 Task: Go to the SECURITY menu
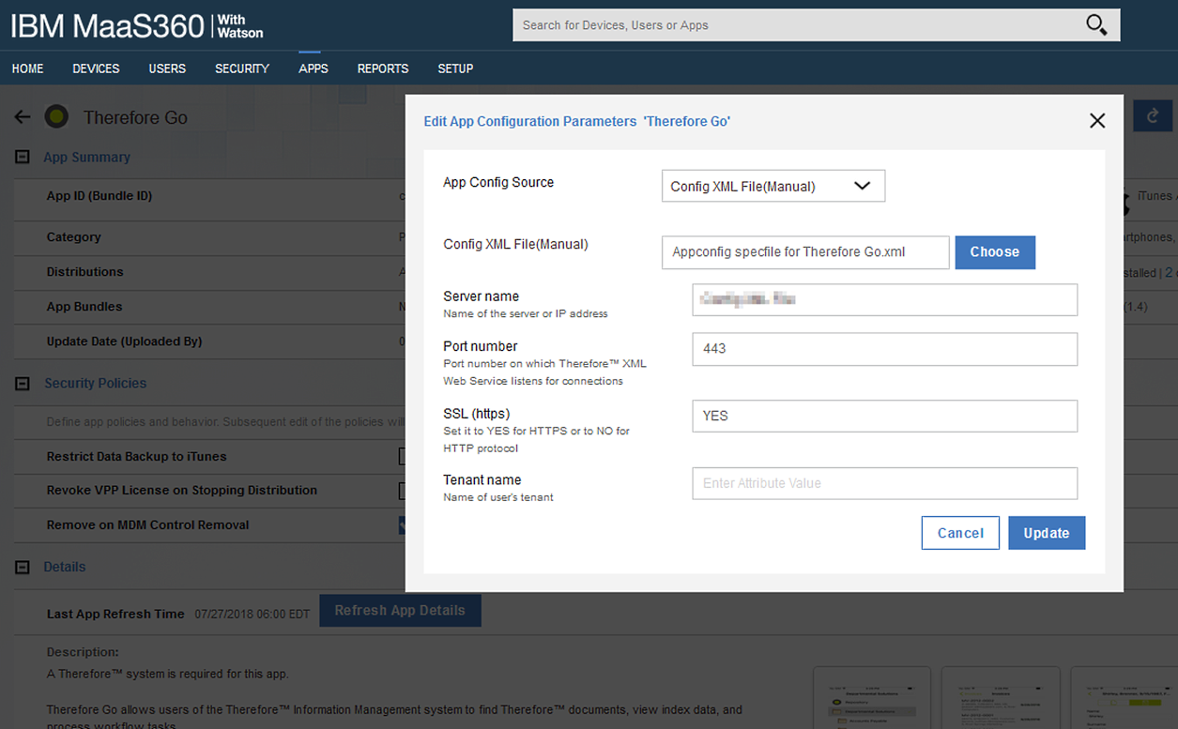[x=241, y=68]
